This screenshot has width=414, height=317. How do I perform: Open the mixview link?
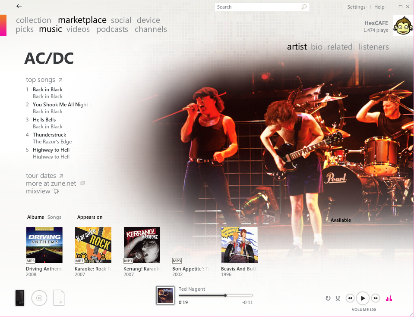click(38, 191)
